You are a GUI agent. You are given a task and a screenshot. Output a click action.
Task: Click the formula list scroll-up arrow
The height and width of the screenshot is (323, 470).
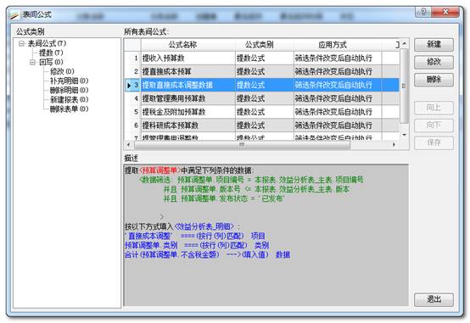point(405,44)
